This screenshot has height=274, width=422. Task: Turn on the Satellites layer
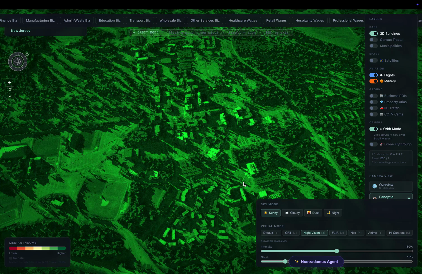[x=373, y=61]
